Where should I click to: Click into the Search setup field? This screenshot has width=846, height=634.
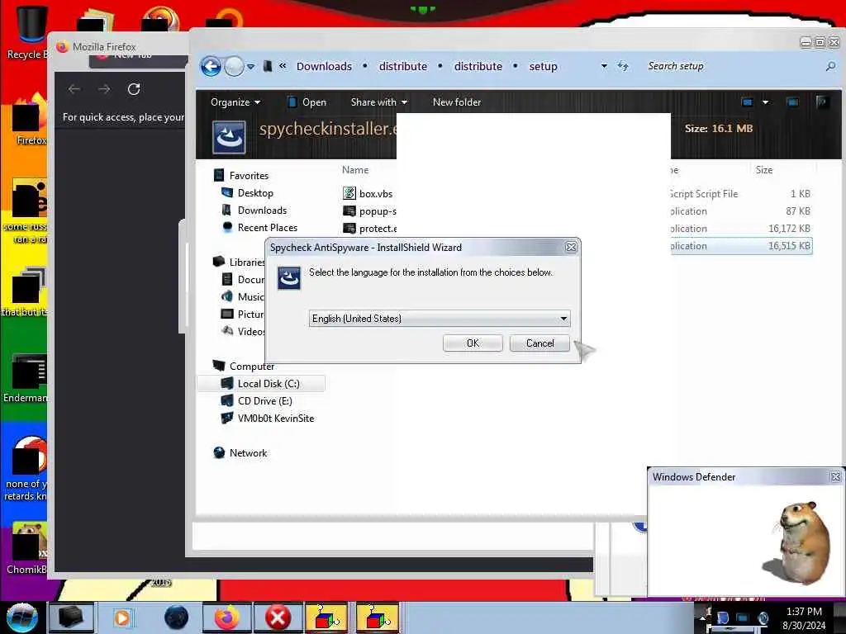(734, 66)
